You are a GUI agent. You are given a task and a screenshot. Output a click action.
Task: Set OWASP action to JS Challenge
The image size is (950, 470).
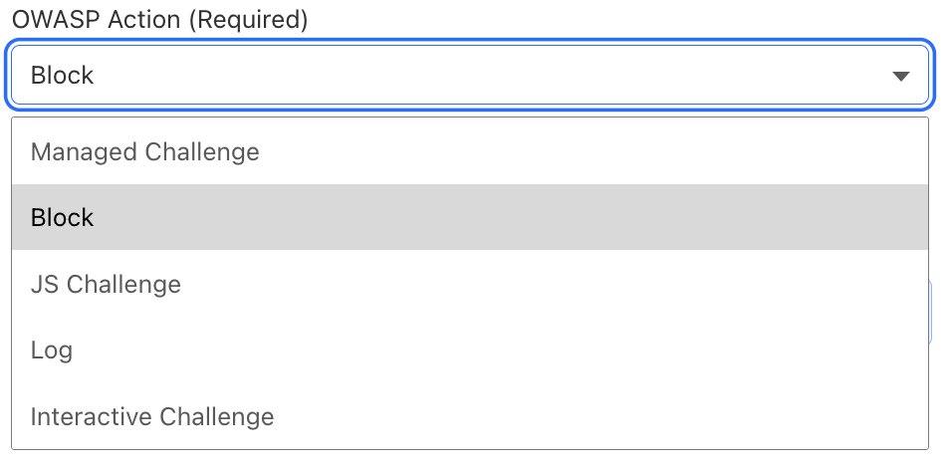click(106, 284)
